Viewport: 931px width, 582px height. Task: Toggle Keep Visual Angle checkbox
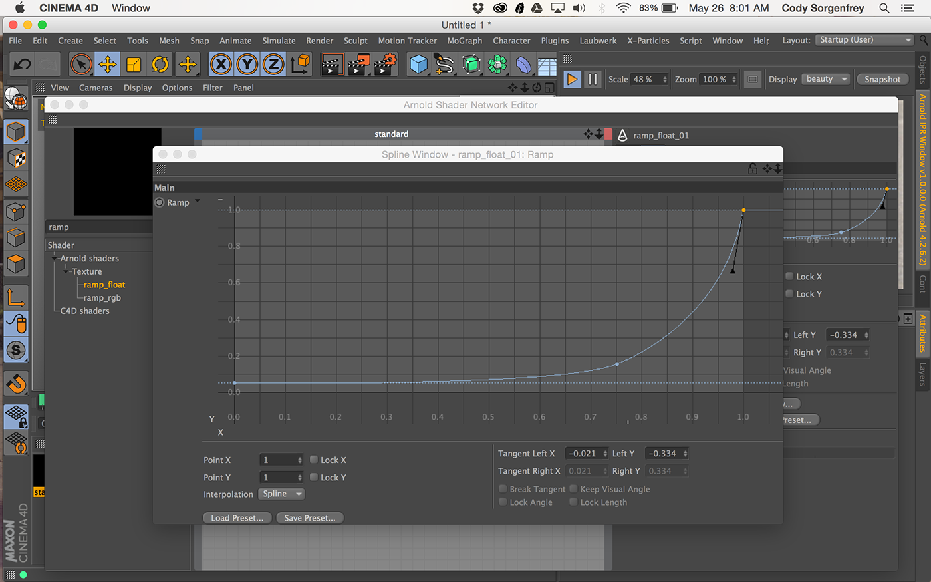pos(573,489)
